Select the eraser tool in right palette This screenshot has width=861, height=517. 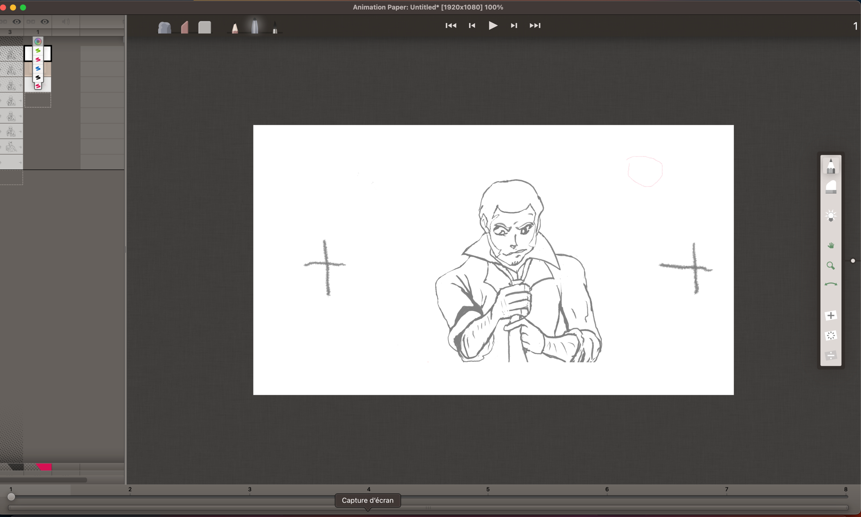[x=831, y=188]
